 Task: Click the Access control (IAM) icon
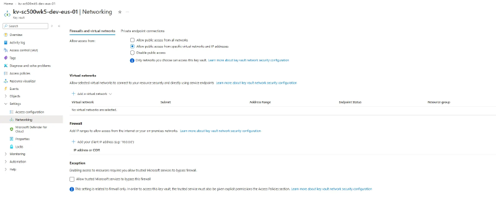coord(6,50)
